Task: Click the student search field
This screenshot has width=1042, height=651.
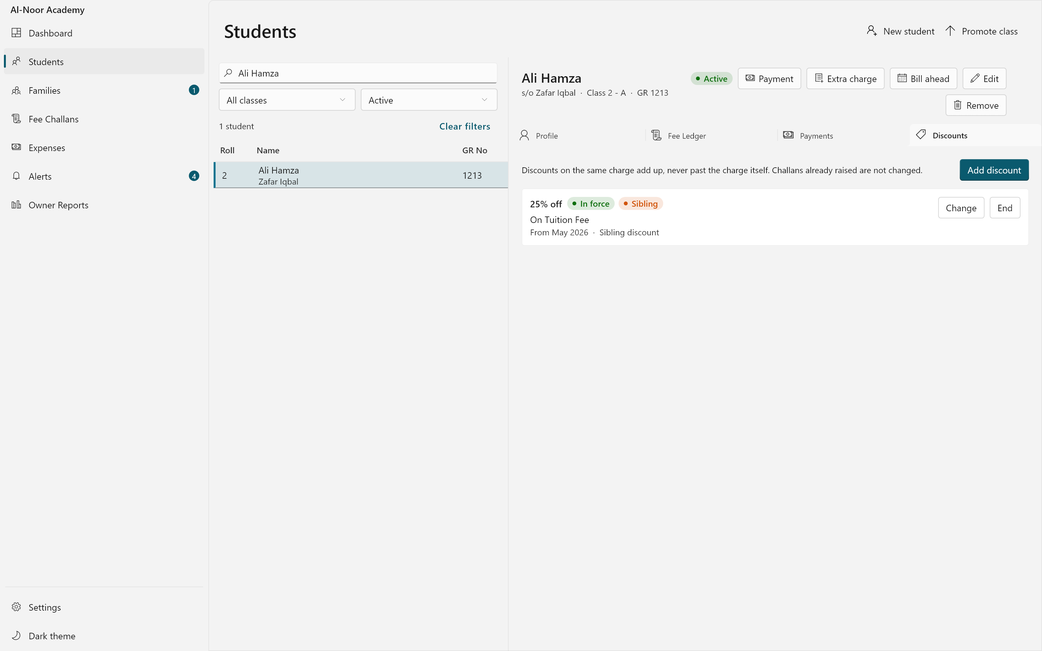Action: [x=358, y=73]
